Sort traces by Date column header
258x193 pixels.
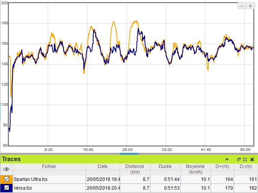[103, 166]
